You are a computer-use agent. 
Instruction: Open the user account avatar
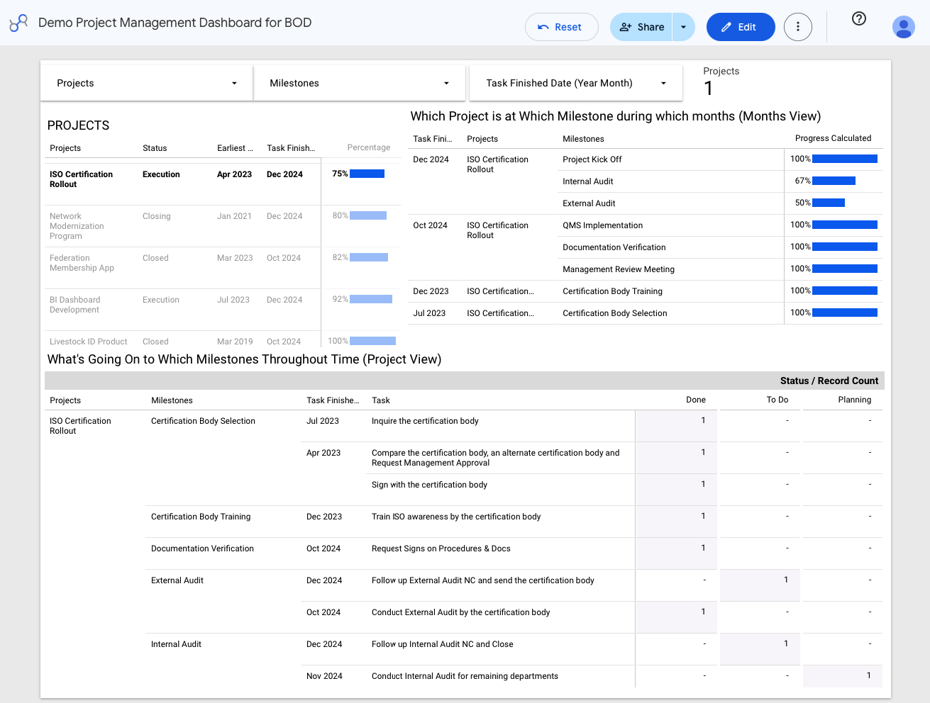coord(903,27)
